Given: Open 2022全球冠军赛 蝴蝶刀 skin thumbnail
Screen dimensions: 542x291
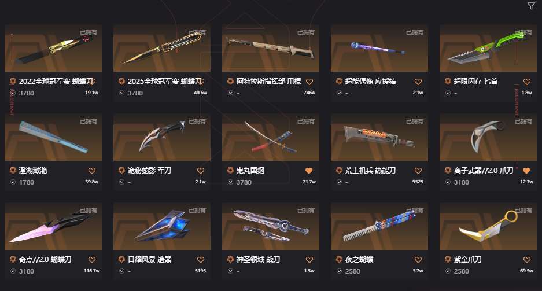Looking at the screenshot, I should click(53, 48).
